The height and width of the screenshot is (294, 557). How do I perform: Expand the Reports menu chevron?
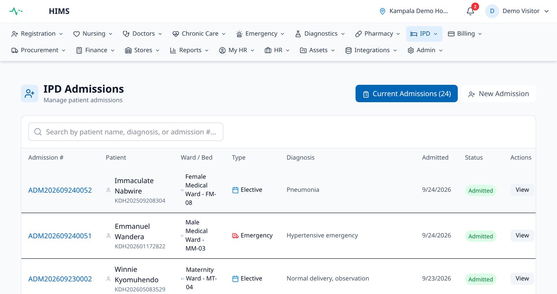[x=207, y=50]
